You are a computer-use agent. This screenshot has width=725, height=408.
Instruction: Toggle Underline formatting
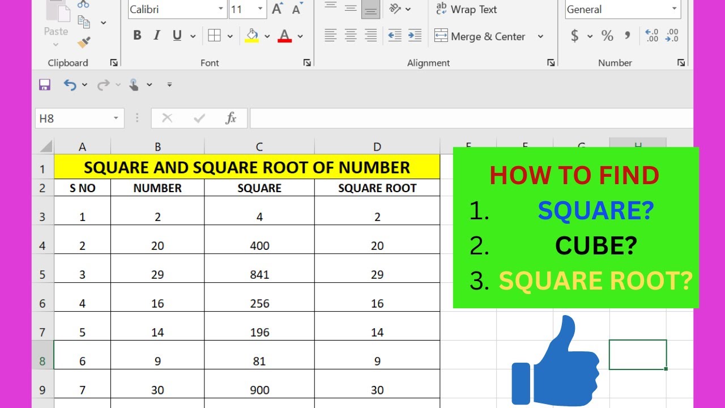click(x=177, y=36)
